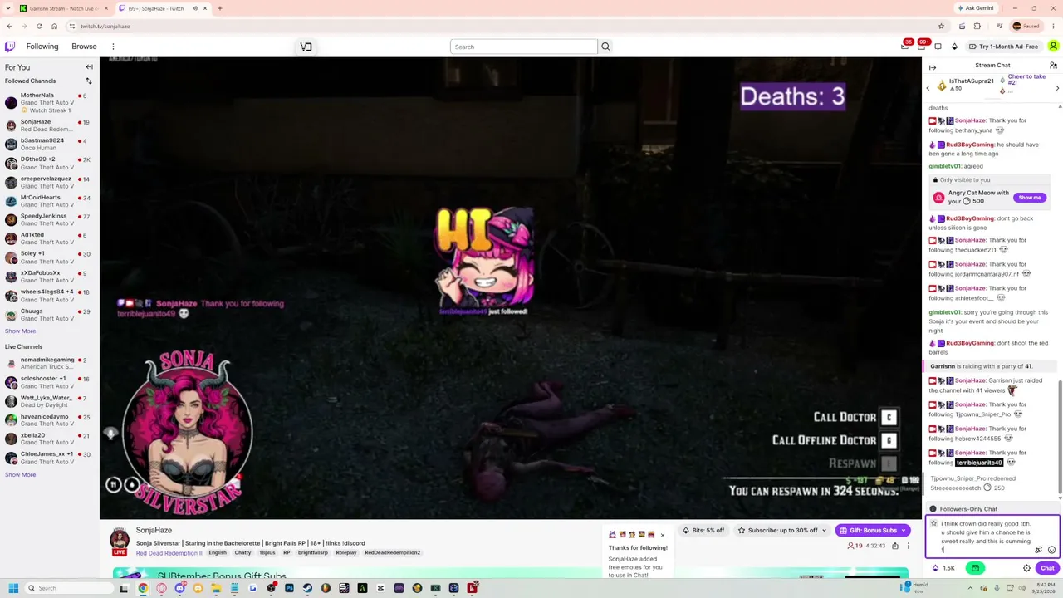Image resolution: width=1063 pixels, height=598 pixels.
Task: Show more followed channels
Action: tap(20, 331)
